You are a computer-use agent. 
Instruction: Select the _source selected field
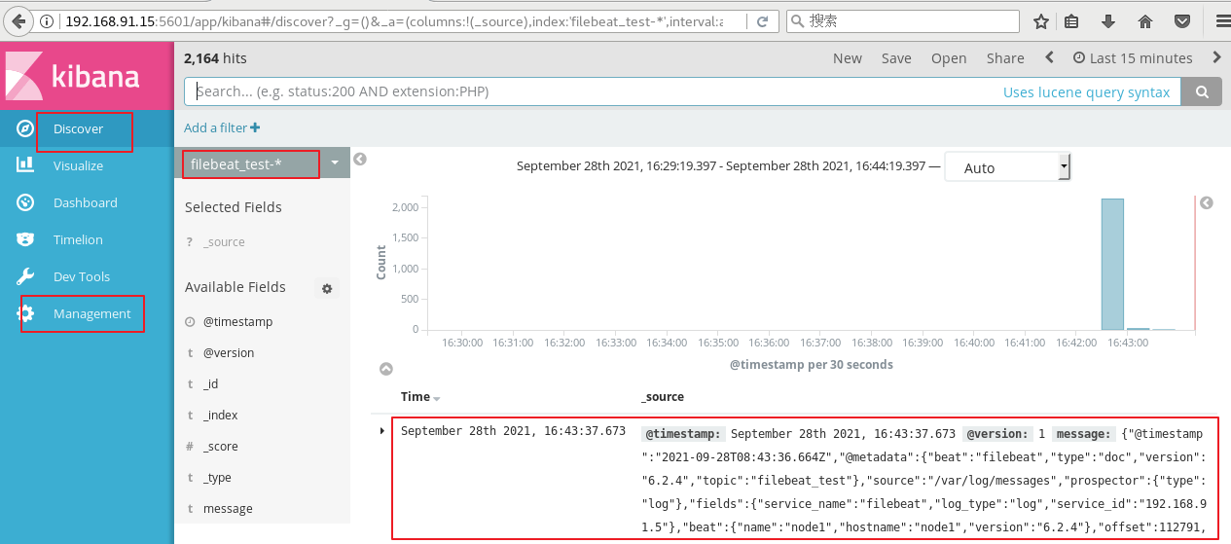(224, 242)
